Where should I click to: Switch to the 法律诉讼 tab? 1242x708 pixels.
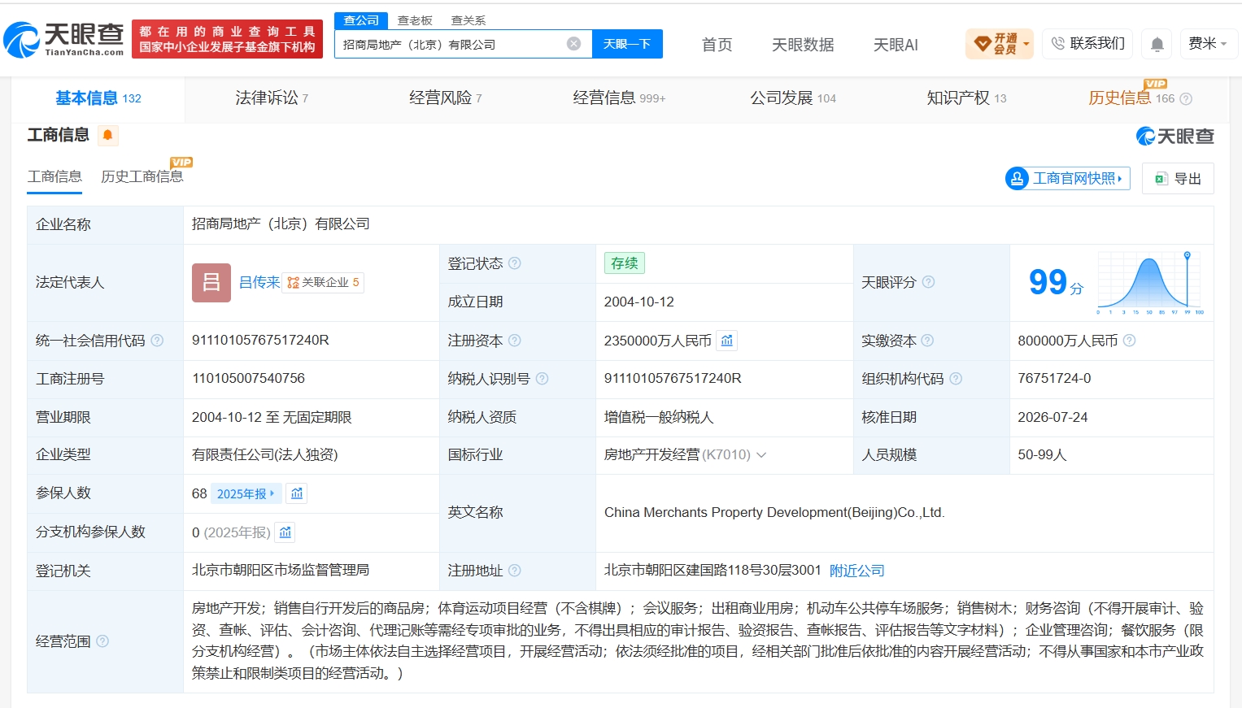click(x=272, y=98)
